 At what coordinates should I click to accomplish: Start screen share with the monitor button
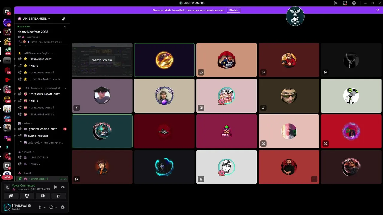tap(27, 196)
